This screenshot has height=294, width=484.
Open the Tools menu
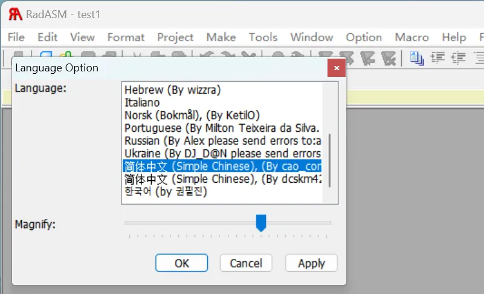[263, 37]
